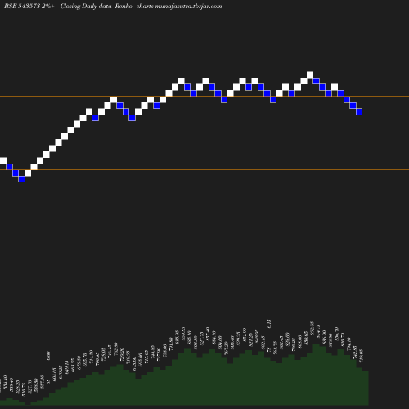Select the highest white Renko brick at the peak
409x409 pixels.
[310, 74]
